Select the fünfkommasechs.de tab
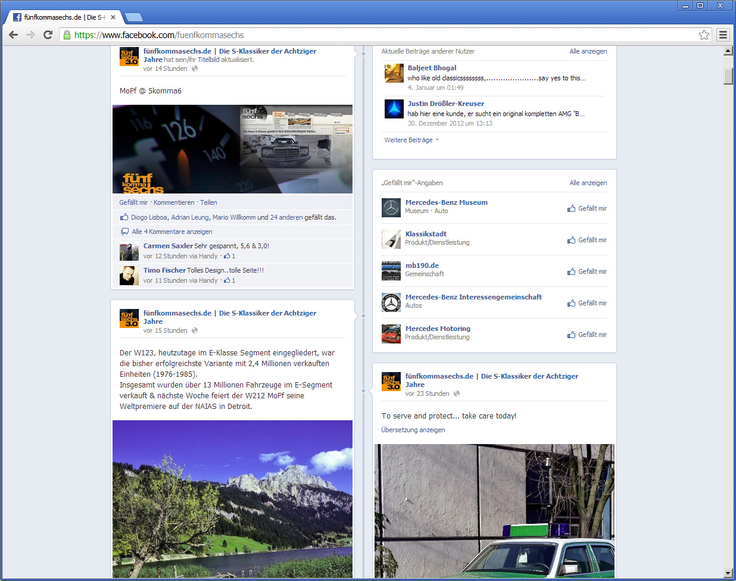 pyautogui.click(x=64, y=17)
